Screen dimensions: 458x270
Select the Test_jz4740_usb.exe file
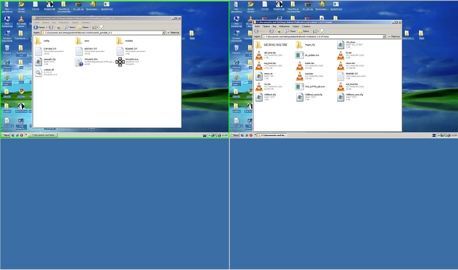coord(300,87)
